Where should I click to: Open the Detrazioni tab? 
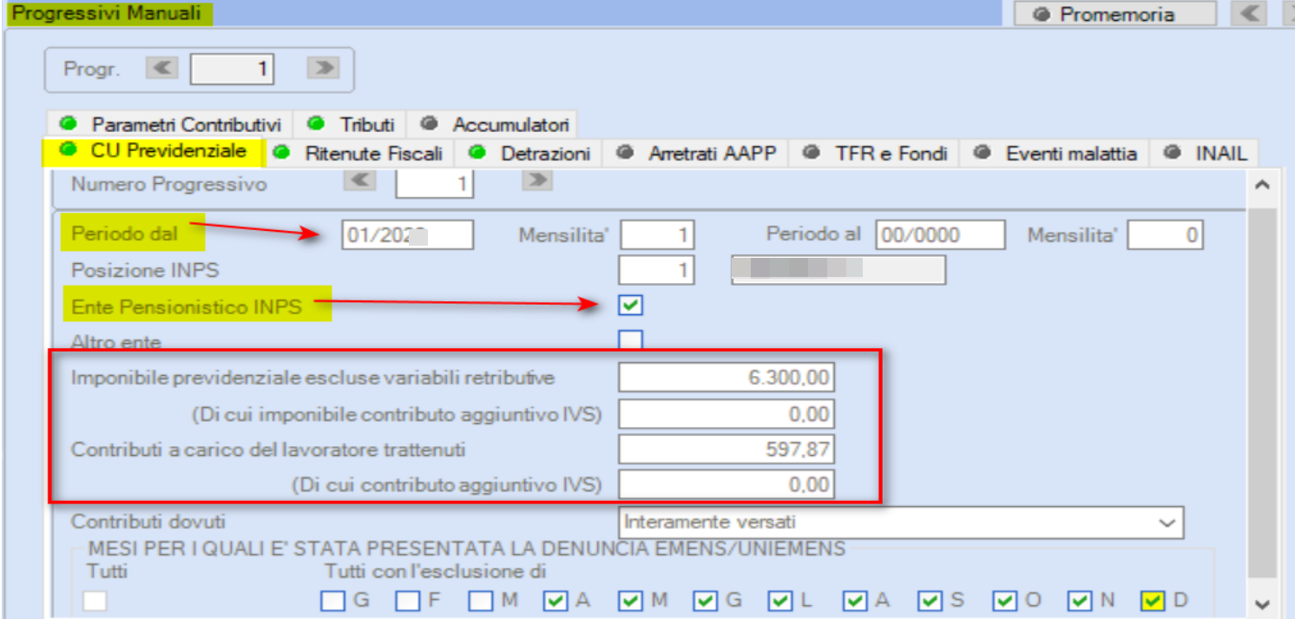pyautogui.click(x=531, y=154)
